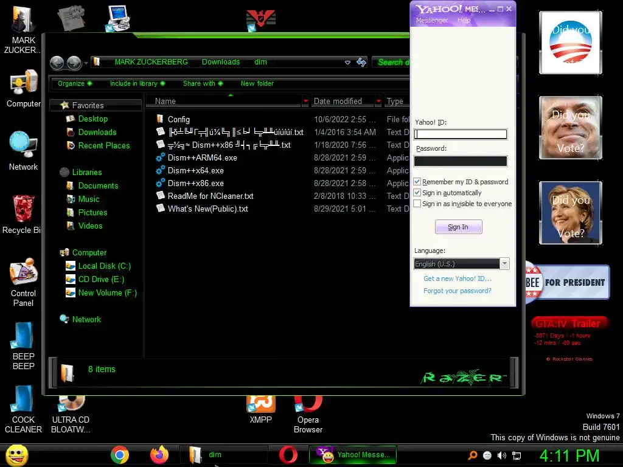This screenshot has width=623, height=467.
Task: Open the COCK CLEANER desktop shortcut
Action: tap(23, 409)
